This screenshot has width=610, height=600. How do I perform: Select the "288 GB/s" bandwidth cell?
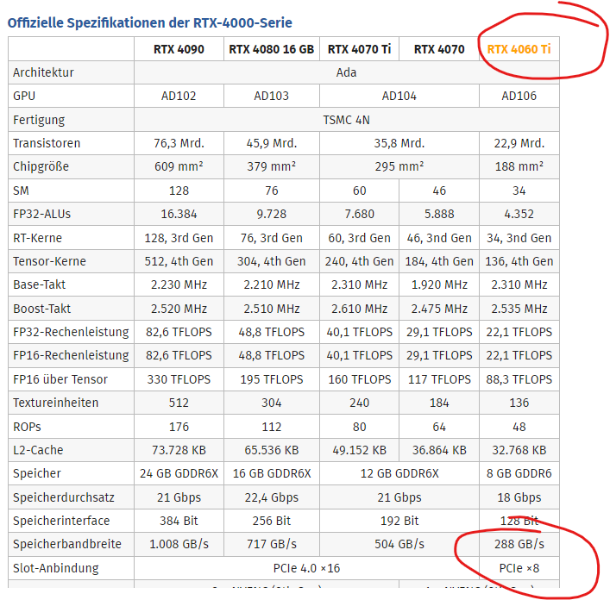point(519,545)
